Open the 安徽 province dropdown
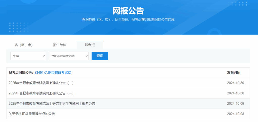 (x=28, y=56)
